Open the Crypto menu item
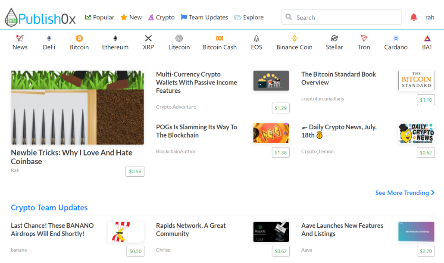444x263 pixels. click(161, 17)
